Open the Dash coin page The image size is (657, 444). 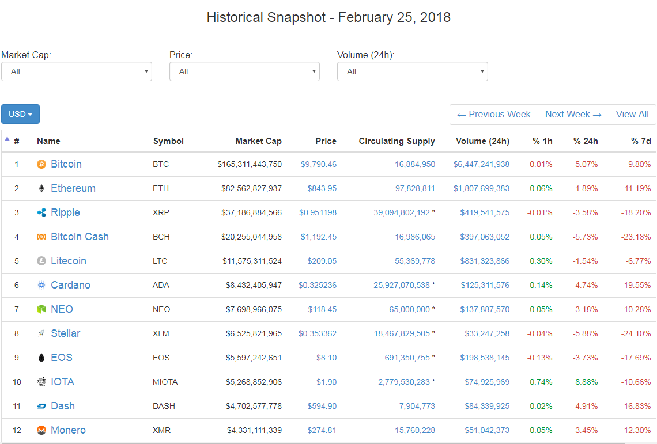pos(63,406)
